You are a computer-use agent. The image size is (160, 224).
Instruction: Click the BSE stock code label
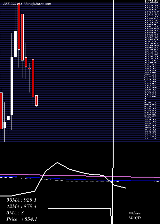(x=13, y=4)
